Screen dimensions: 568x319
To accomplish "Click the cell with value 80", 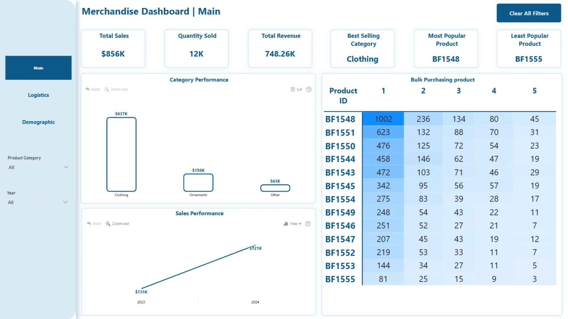I will click(x=494, y=119).
